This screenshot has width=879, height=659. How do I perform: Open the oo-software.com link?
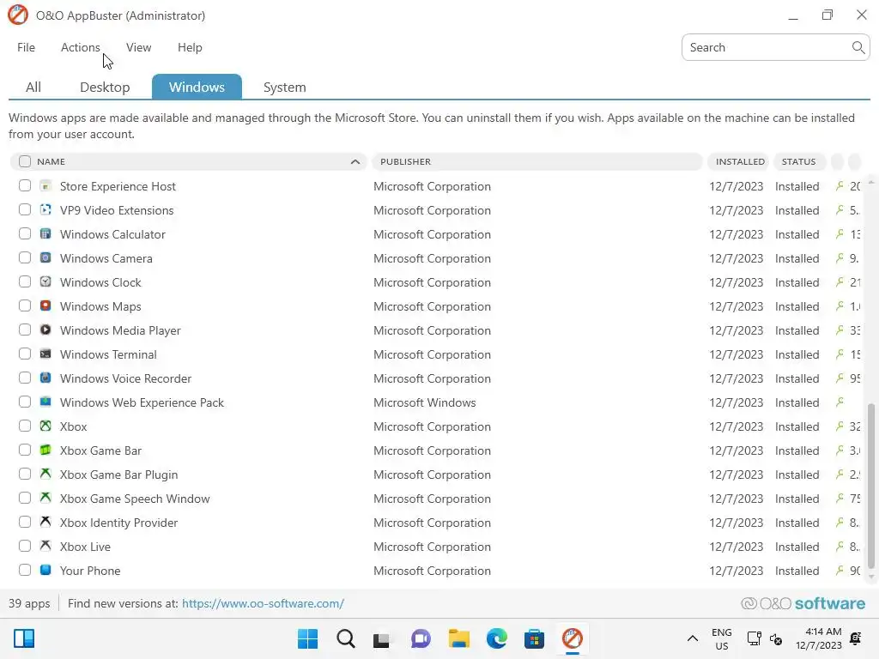pyautogui.click(x=263, y=603)
